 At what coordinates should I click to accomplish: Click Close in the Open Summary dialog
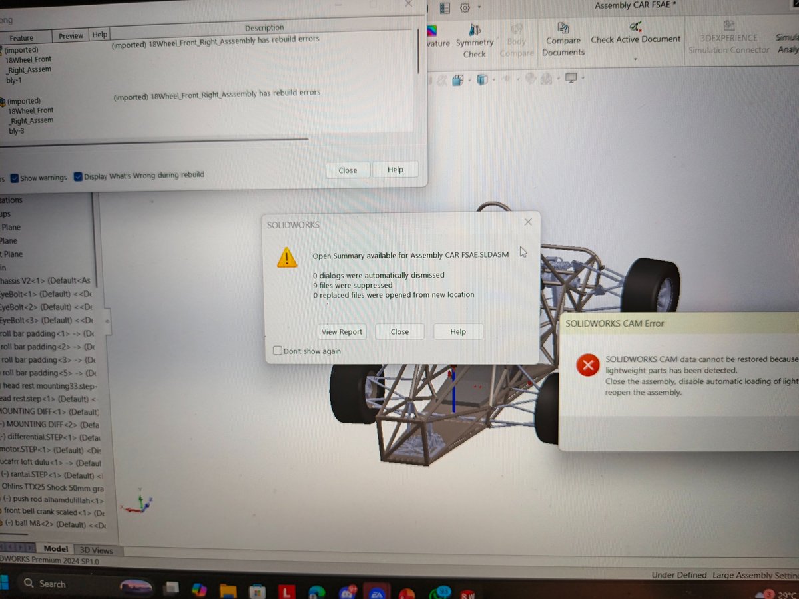click(400, 332)
